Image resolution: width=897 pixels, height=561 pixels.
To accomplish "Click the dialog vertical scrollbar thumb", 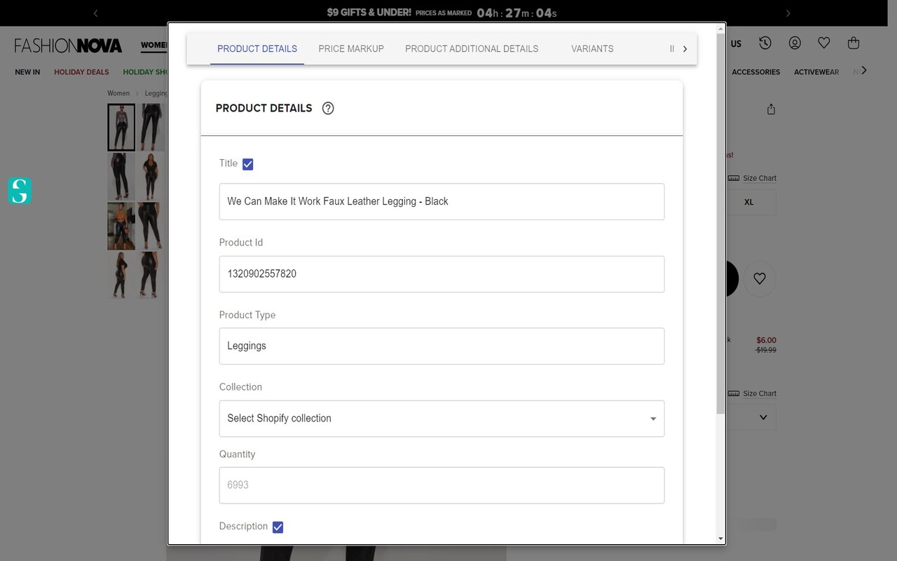I will click(x=720, y=224).
